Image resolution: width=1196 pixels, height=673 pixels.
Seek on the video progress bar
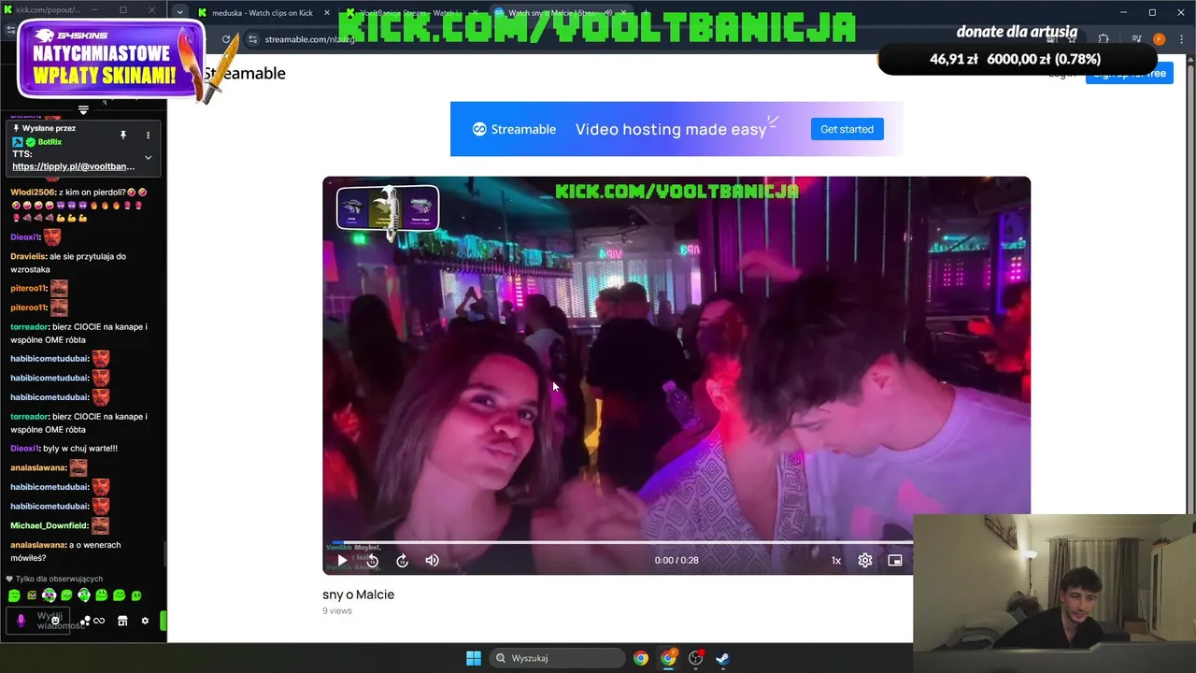618,542
